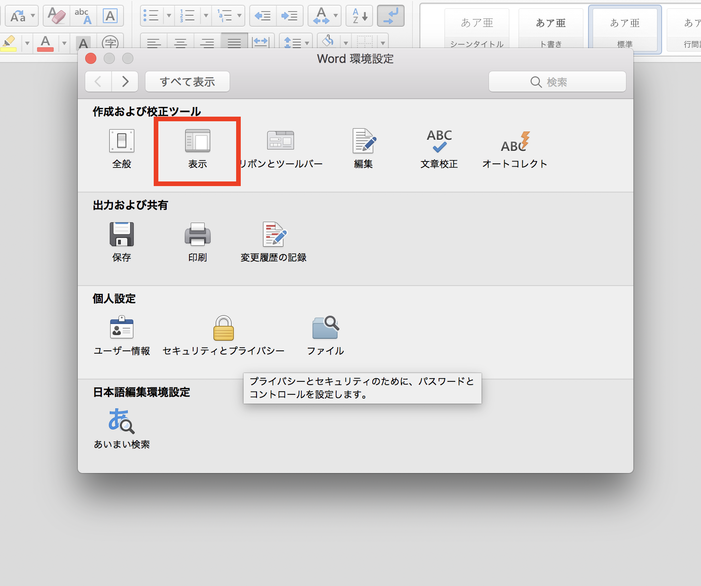Open the Asian layout dropdown arrow

pyautogui.click(x=336, y=16)
